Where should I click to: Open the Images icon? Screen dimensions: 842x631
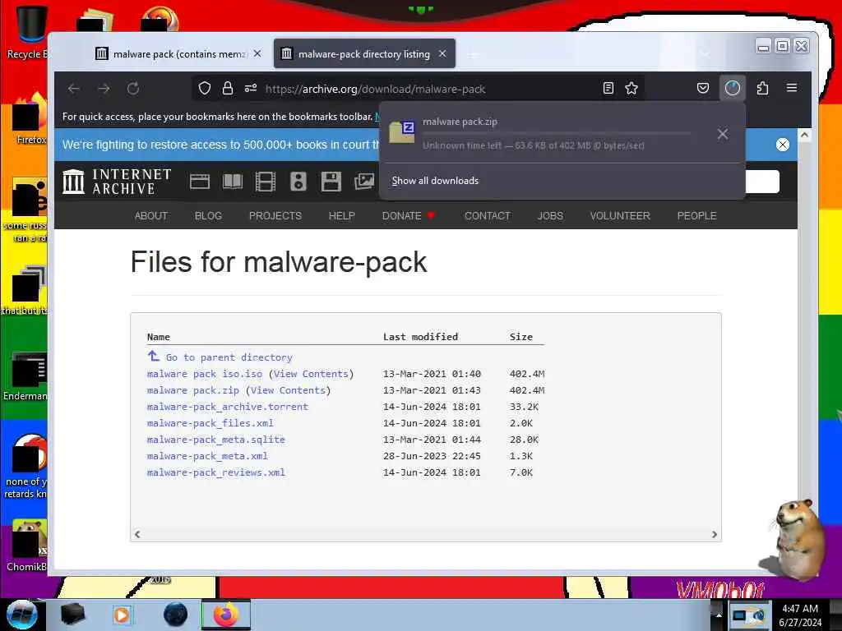click(x=364, y=182)
